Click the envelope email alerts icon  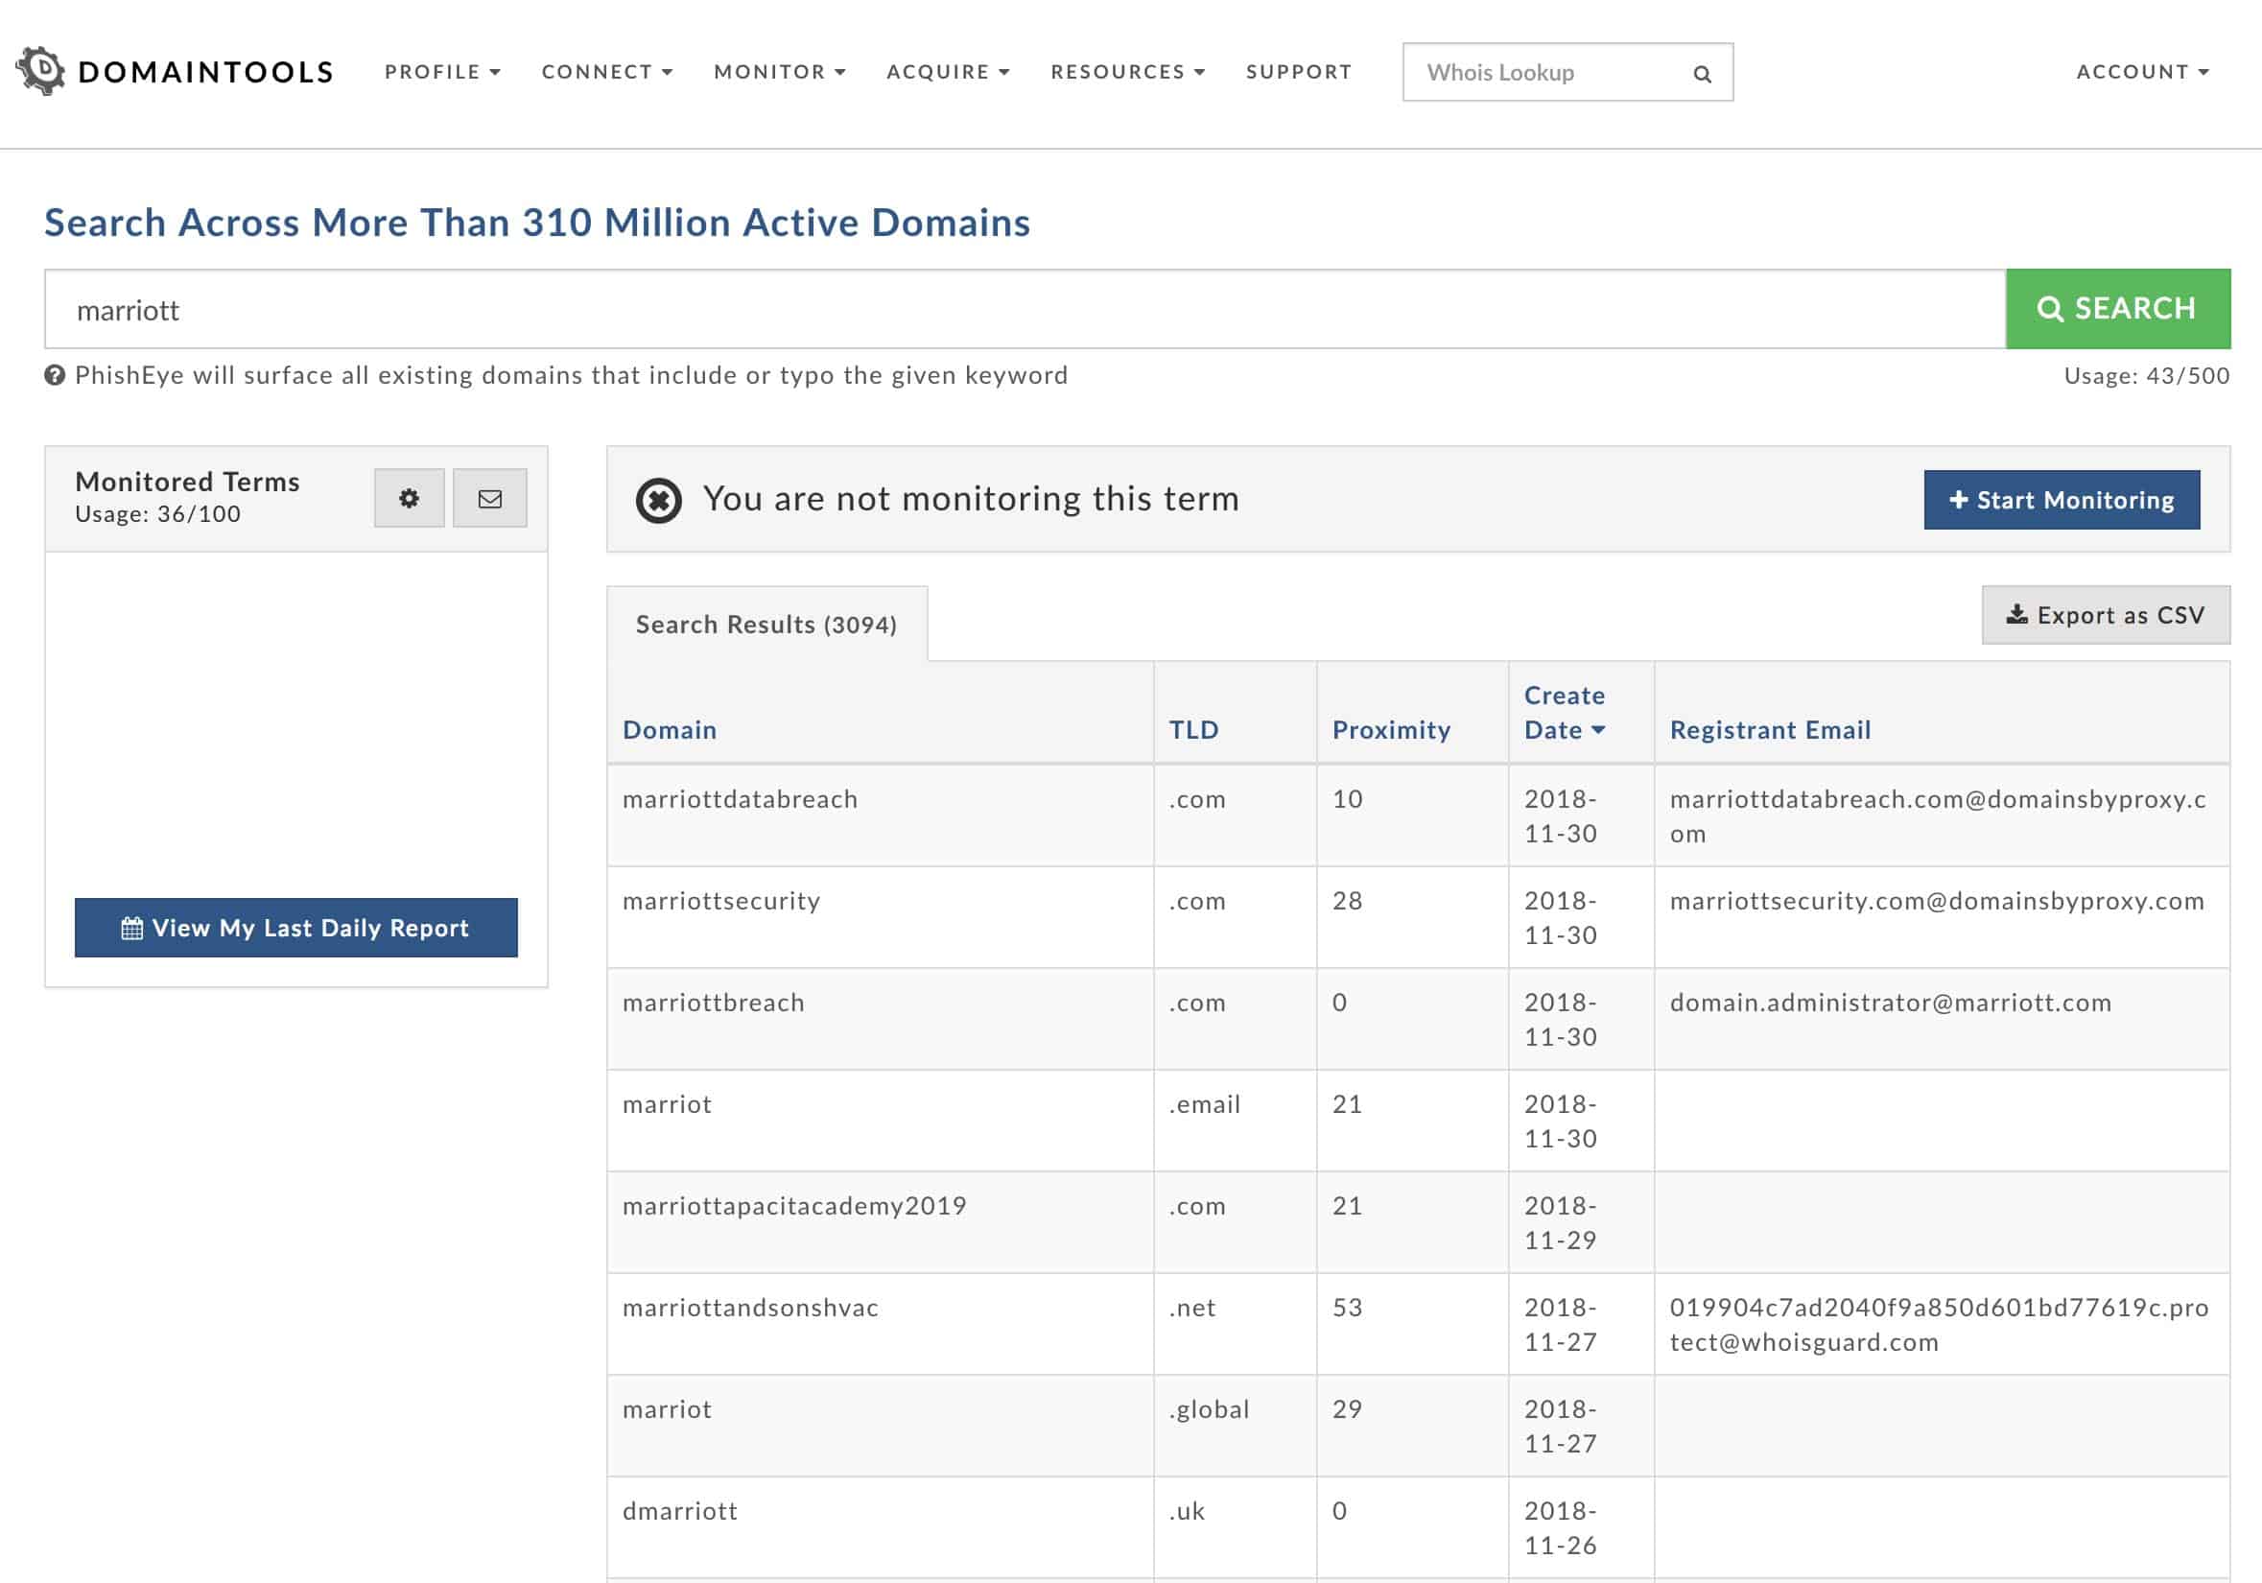(489, 499)
